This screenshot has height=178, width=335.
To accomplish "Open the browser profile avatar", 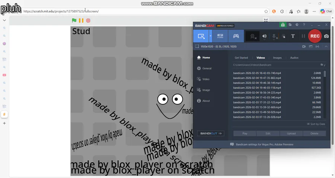I will (x=306, y=11).
